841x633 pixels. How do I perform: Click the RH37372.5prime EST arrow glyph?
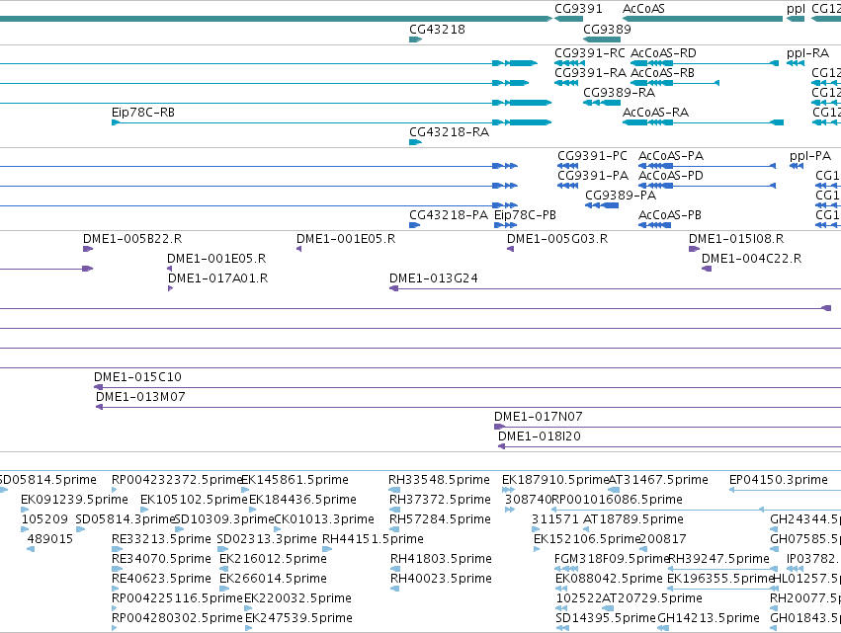pyautogui.click(x=394, y=510)
